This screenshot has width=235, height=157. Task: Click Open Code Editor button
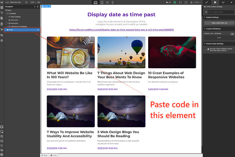(219, 23)
